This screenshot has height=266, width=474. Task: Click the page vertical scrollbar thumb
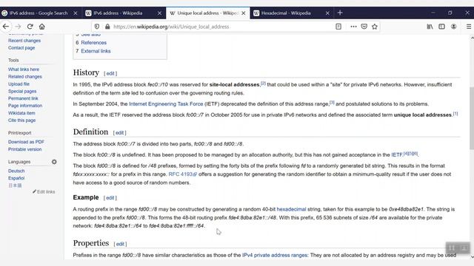point(472,119)
